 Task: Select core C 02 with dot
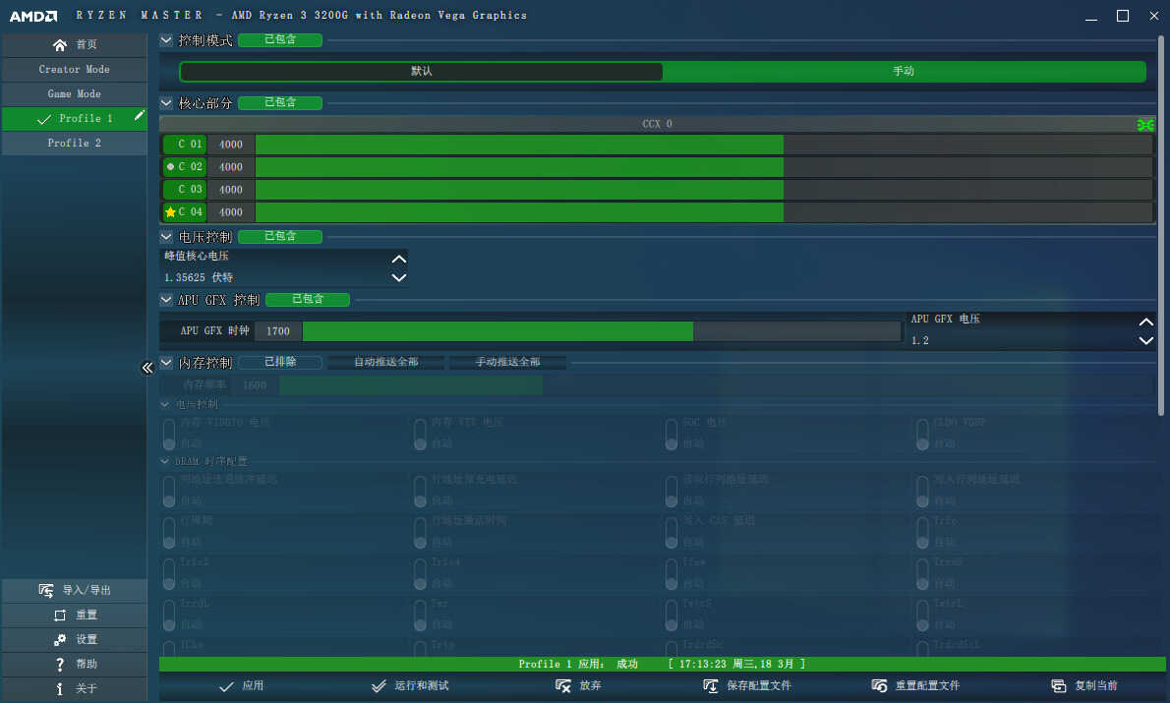point(185,167)
